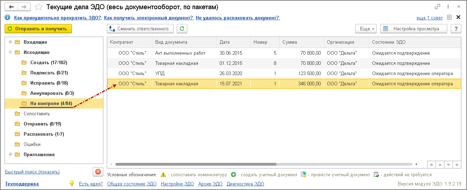
Task: Open the 'Техподдержка' link
Action: (x=22, y=184)
